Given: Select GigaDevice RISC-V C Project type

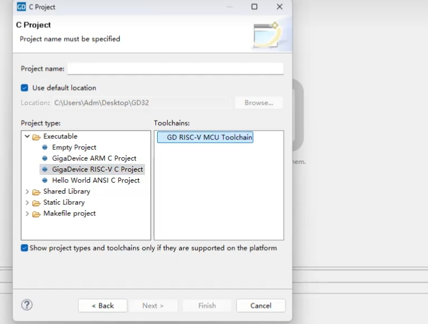Looking at the screenshot, I should (x=97, y=169).
